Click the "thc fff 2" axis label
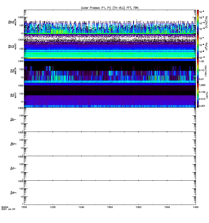This screenshot has width=209, height=223. coord(13,144)
